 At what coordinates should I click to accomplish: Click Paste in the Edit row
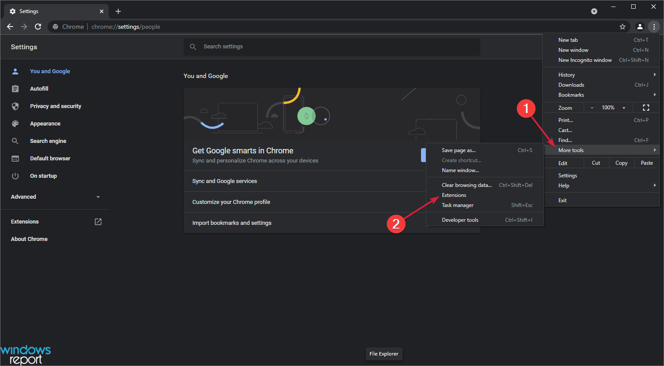coord(647,163)
